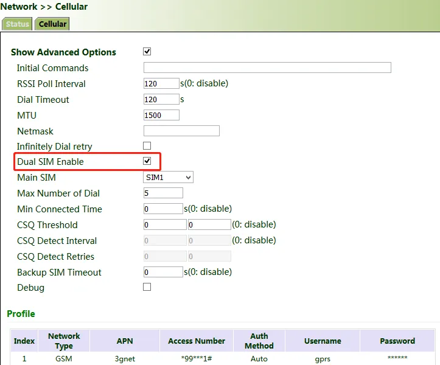Image resolution: width=440 pixels, height=365 pixels.
Task: Click the '3gnet' APN cell
Action: click(x=125, y=359)
